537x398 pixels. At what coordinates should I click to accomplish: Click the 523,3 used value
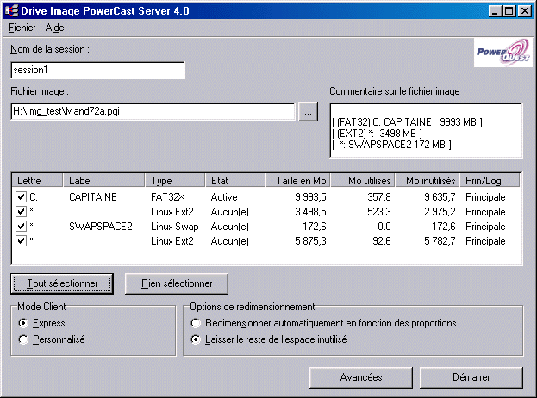pos(379,212)
